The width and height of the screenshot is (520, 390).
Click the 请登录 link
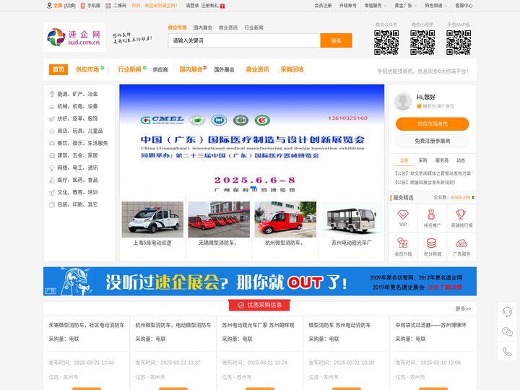click(x=192, y=6)
